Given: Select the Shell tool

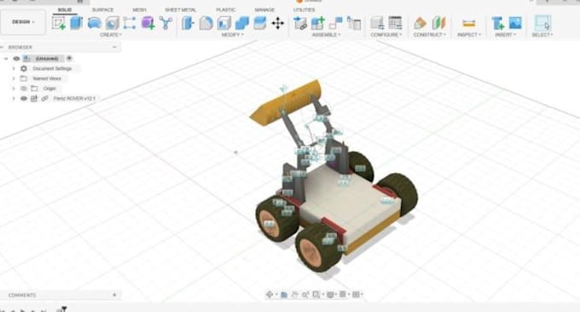Looking at the screenshot, I should pyautogui.click(x=223, y=23).
